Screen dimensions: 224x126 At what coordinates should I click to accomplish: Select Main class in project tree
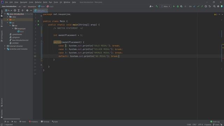(21, 31)
